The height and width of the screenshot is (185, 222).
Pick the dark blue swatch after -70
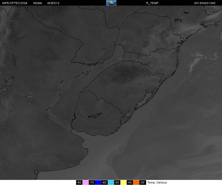point(98,182)
